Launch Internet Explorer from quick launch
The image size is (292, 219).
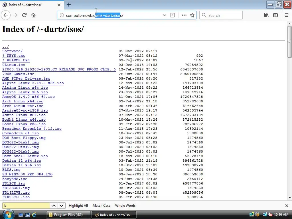[34, 215]
